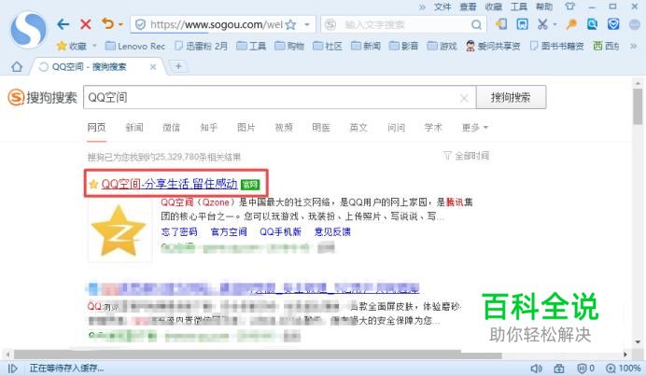Screen dimensions: 646x376
Task: Click the Sogou browser logo avatar
Action: (28, 29)
